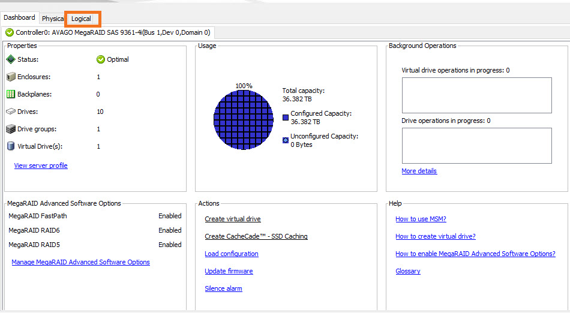The image size is (570, 313).
Task: Open Manage MegaRAID Advanced Software Options
Action: tap(81, 262)
